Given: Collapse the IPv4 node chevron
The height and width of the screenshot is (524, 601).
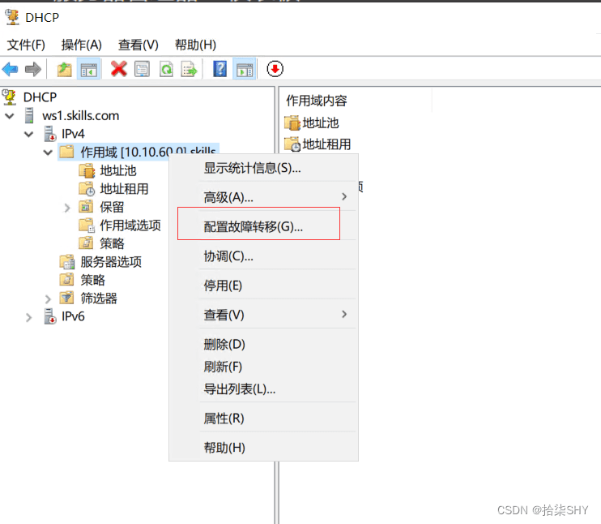Looking at the screenshot, I should 28,134.
